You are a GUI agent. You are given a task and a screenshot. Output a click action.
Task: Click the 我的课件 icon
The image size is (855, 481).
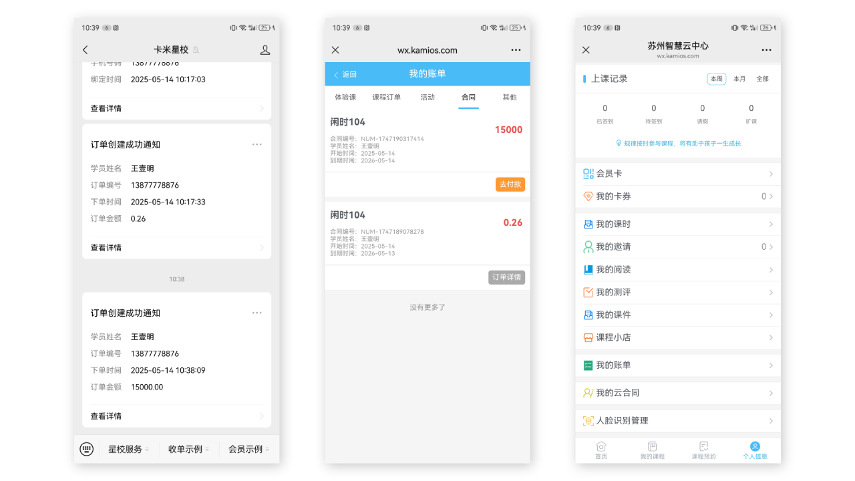tap(588, 315)
